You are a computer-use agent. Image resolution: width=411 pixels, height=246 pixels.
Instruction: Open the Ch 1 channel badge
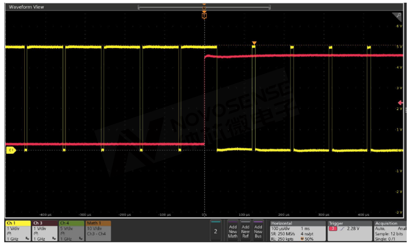(17, 231)
